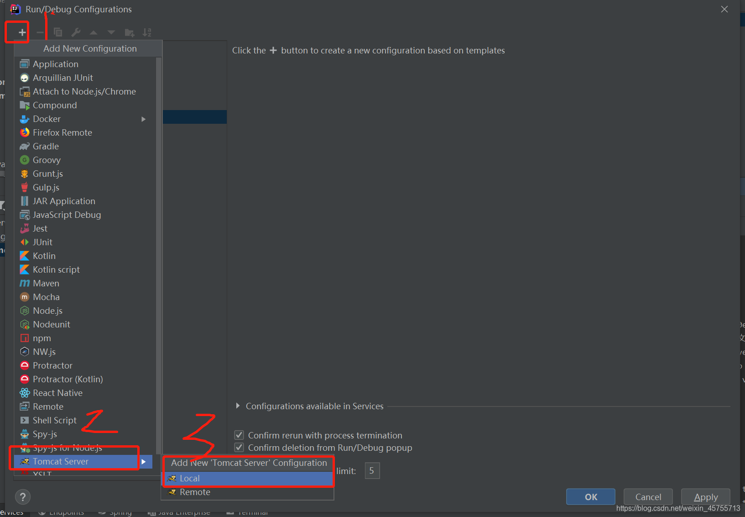Click the Jest icon in list

point(25,228)
